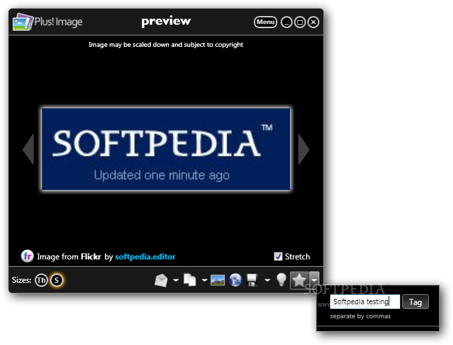This screenshot has height=345, width=453.
Task: Click the light bulb icon
Action: [281, 279]
